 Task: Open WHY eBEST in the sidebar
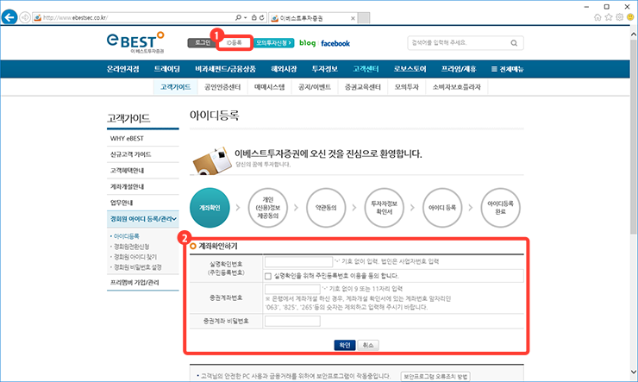point(143,138)
